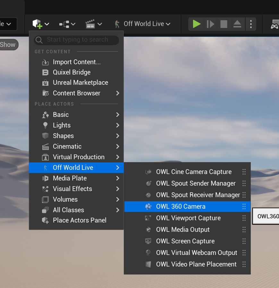
Task: Expand the Lights submenu
Action: (76, 125)
